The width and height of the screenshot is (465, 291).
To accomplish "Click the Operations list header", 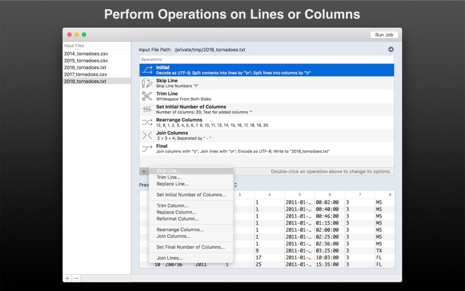I will pyautogui.click(x=267, y=59).
